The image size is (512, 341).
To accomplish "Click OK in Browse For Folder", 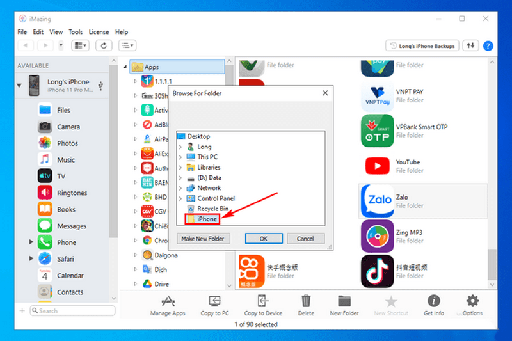I will tap(264, 239).
